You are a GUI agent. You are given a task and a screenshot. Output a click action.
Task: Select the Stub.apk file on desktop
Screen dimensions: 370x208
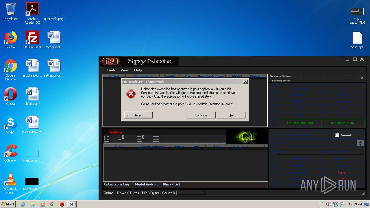(x=357, y=40)
